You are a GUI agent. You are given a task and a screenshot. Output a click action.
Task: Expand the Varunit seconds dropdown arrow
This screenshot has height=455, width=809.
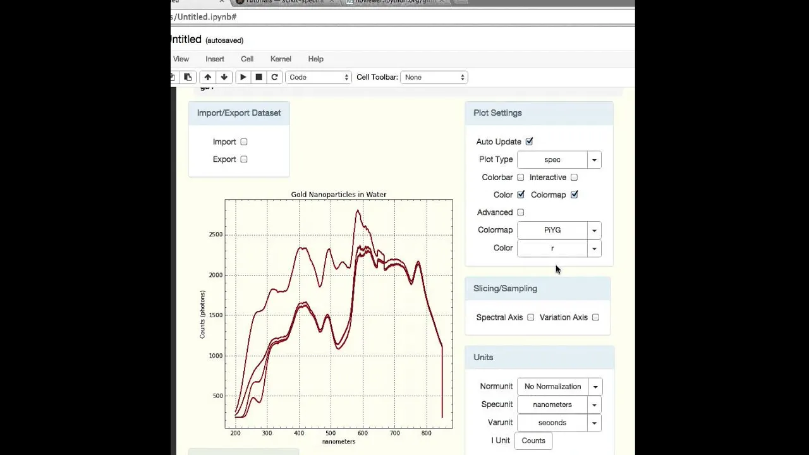(x=594, y=423)
